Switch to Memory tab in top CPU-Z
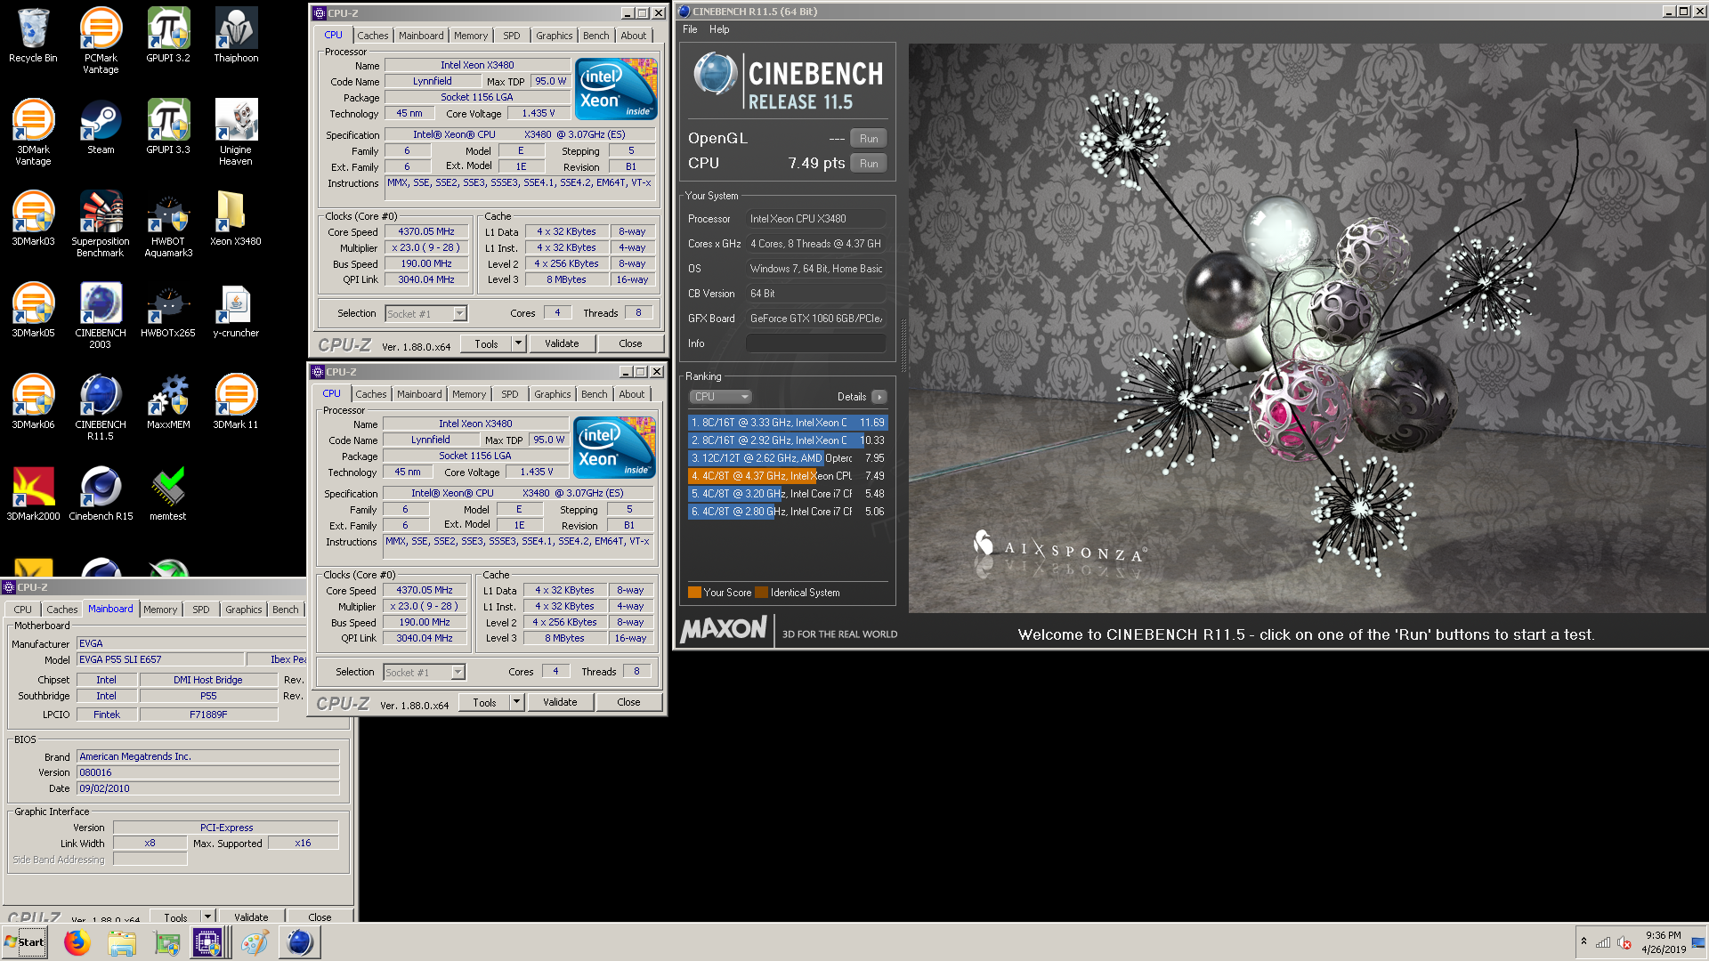1709x961 pixels. [x=471, y=36]
